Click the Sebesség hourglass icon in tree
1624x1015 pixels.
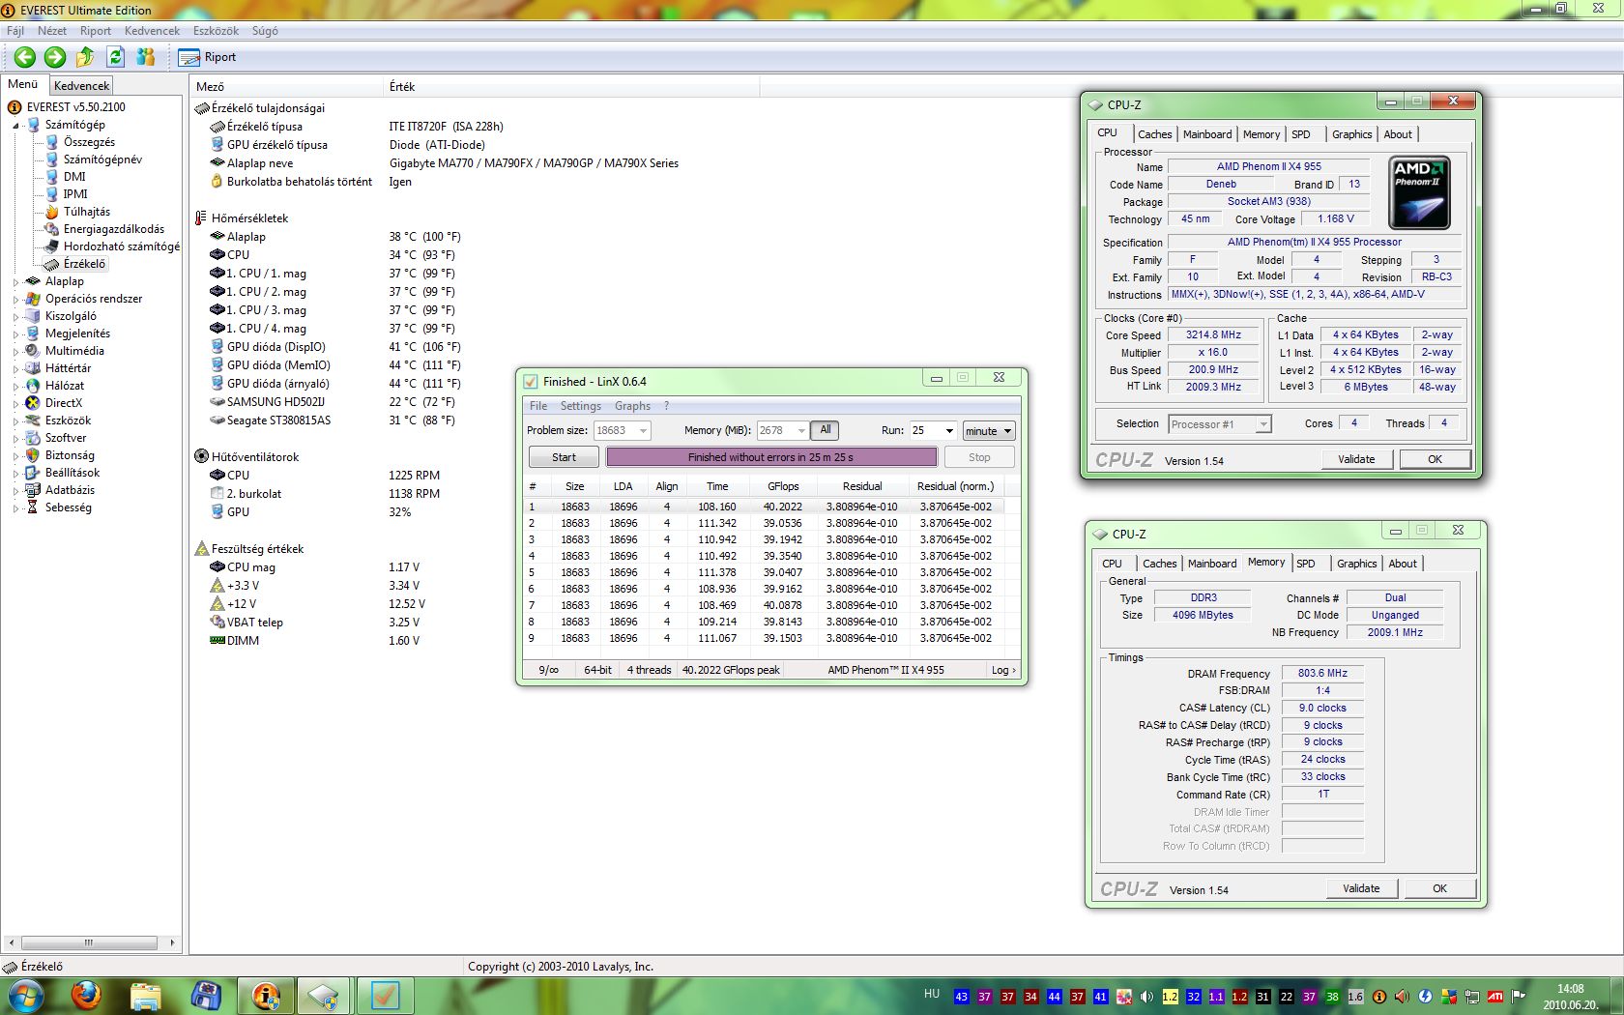click(x=33, y=507)
